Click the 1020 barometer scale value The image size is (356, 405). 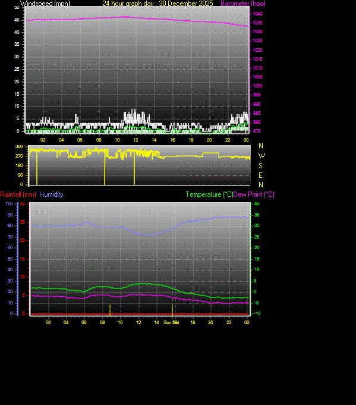pos(257,50)
